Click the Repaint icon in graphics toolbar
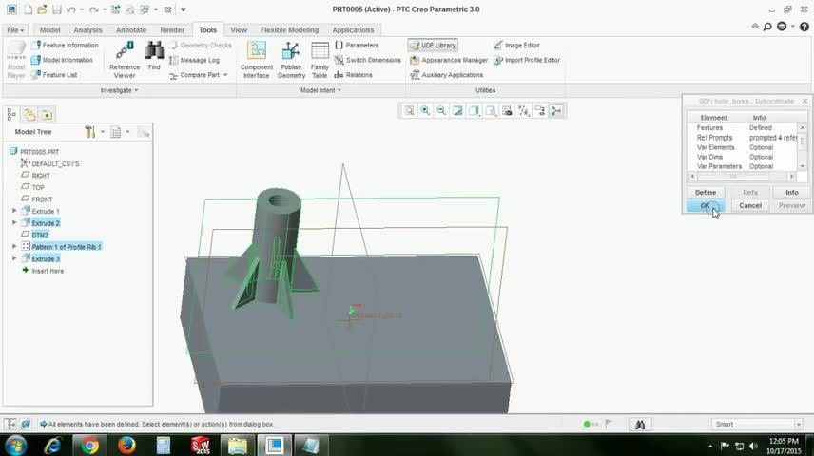This screenshot has width=814, height=456. [x=457, y=110]
